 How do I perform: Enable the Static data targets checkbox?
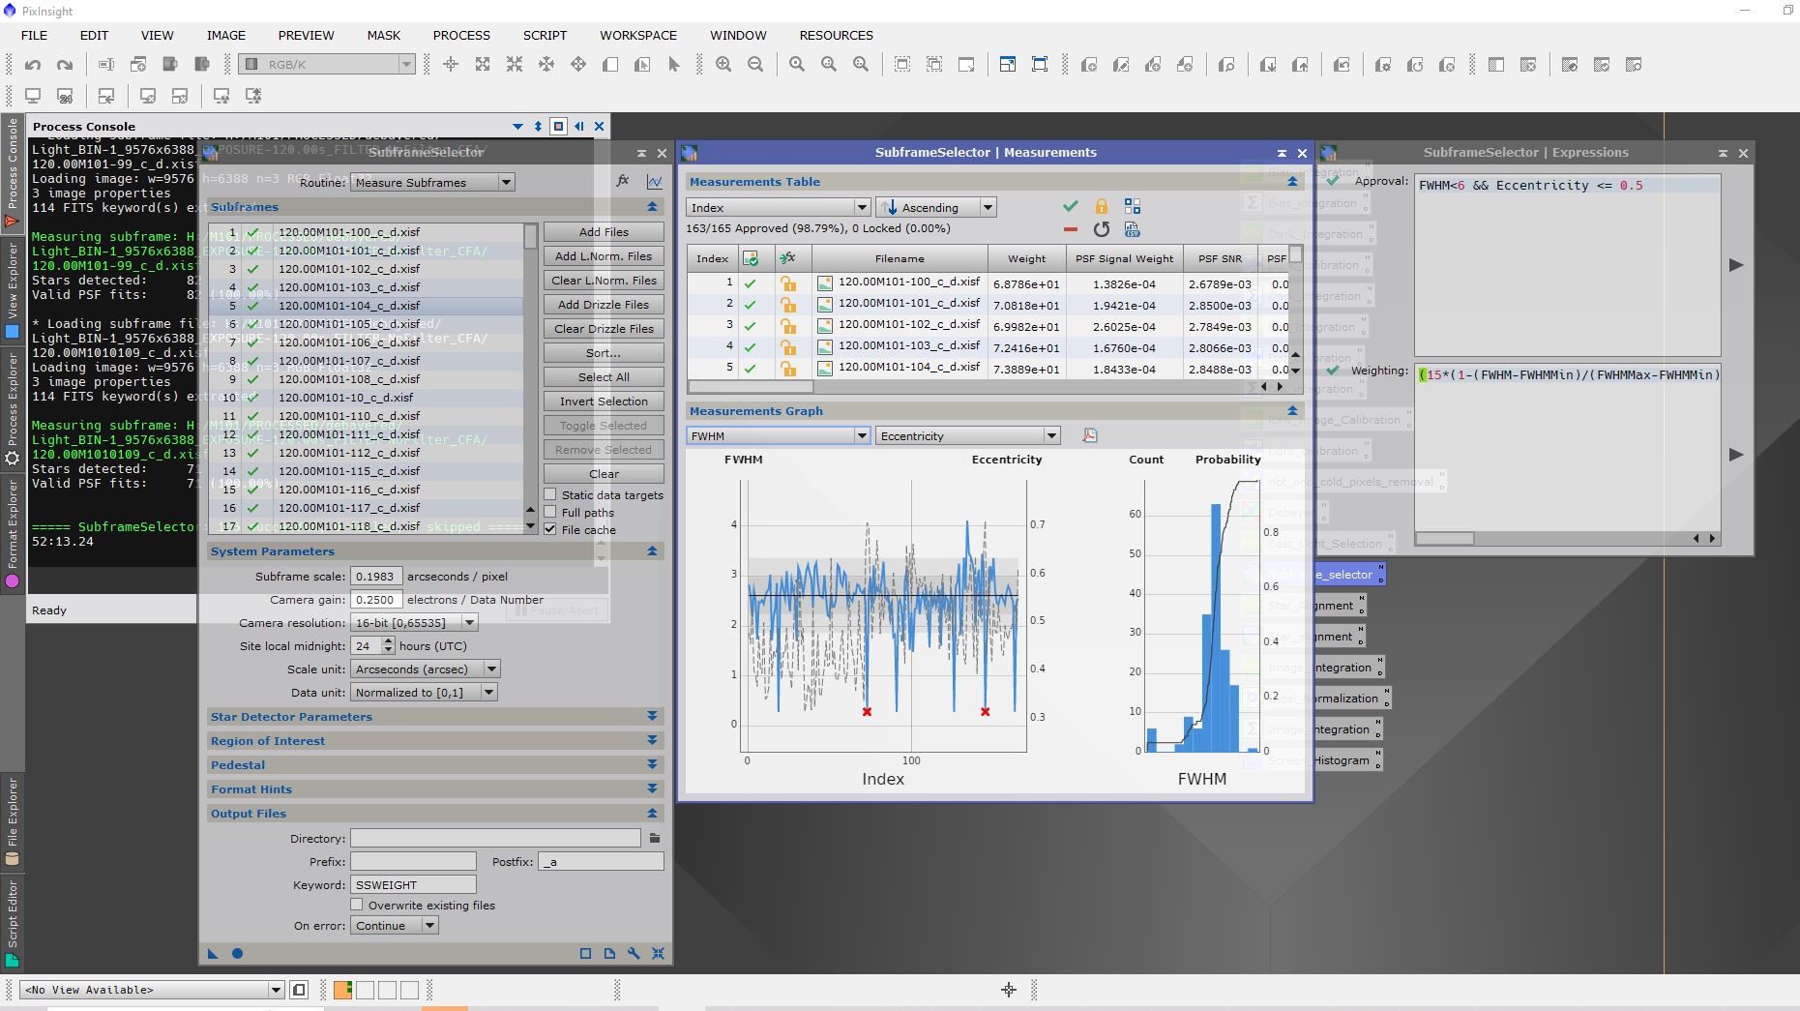tap(550, 495)
